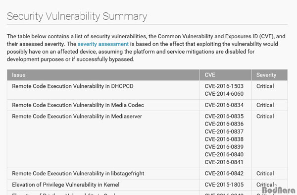Image resolution: width=297 pixels, height=195 pixels.
Task: Click CVE-2016-0841 entry
Action: click(x=224, y=162)
